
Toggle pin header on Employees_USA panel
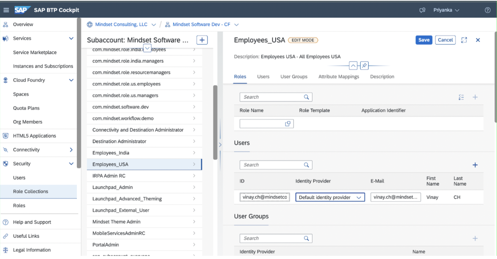pos(364,65)
